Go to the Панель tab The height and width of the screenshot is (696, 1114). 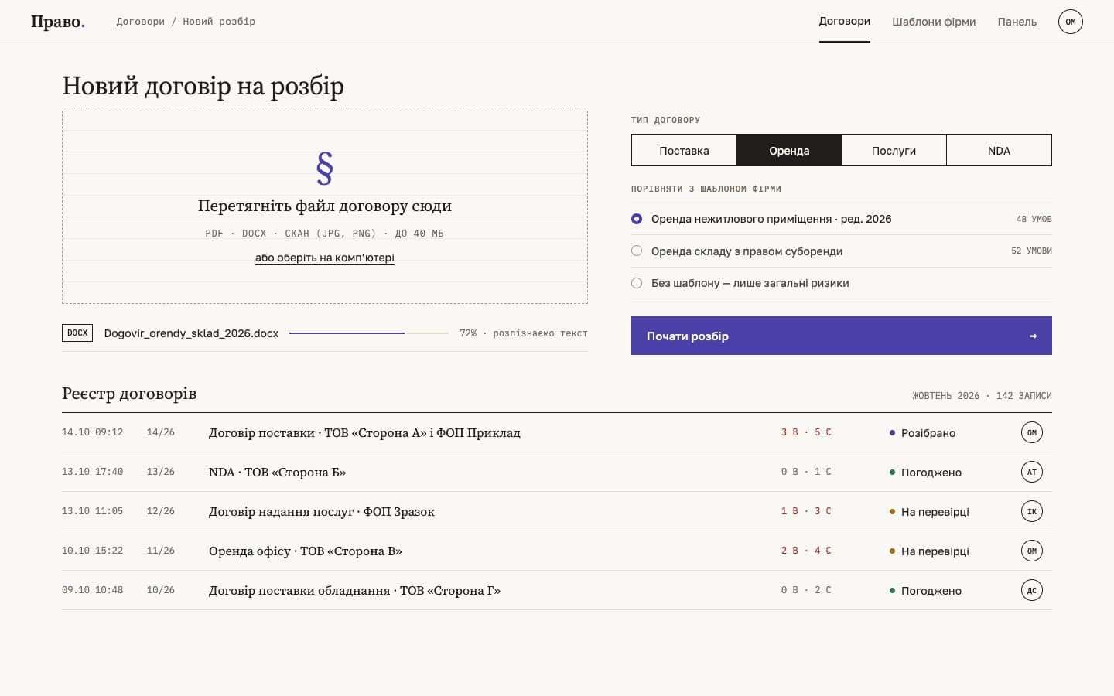(x=1017, y=22)
